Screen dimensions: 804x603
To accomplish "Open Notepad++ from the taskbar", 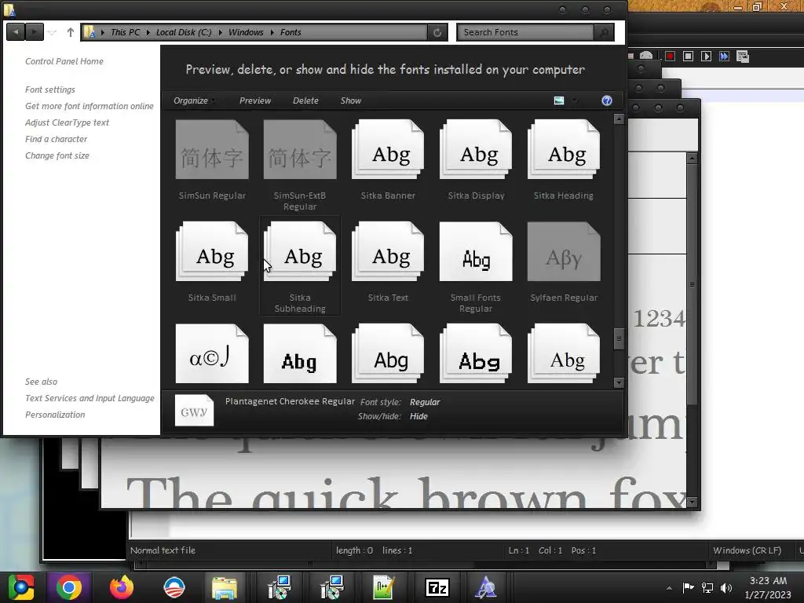I will tap(383, 587).
